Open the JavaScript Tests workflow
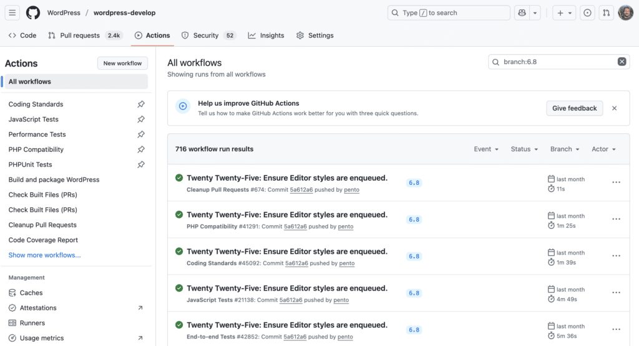The image size is (639, 346). 34,119
